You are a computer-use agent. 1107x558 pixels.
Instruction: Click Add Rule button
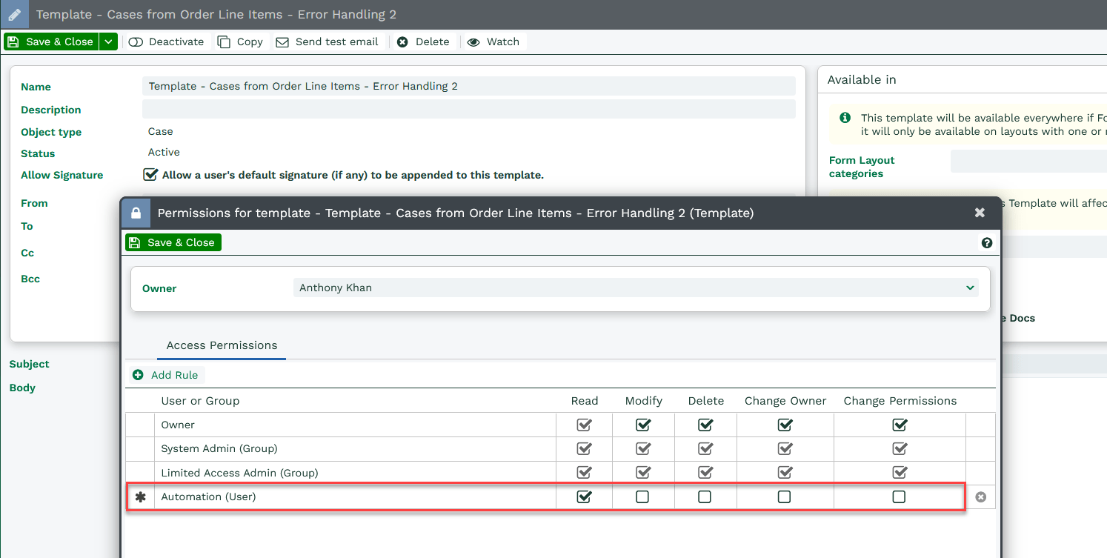coord(166,375)
